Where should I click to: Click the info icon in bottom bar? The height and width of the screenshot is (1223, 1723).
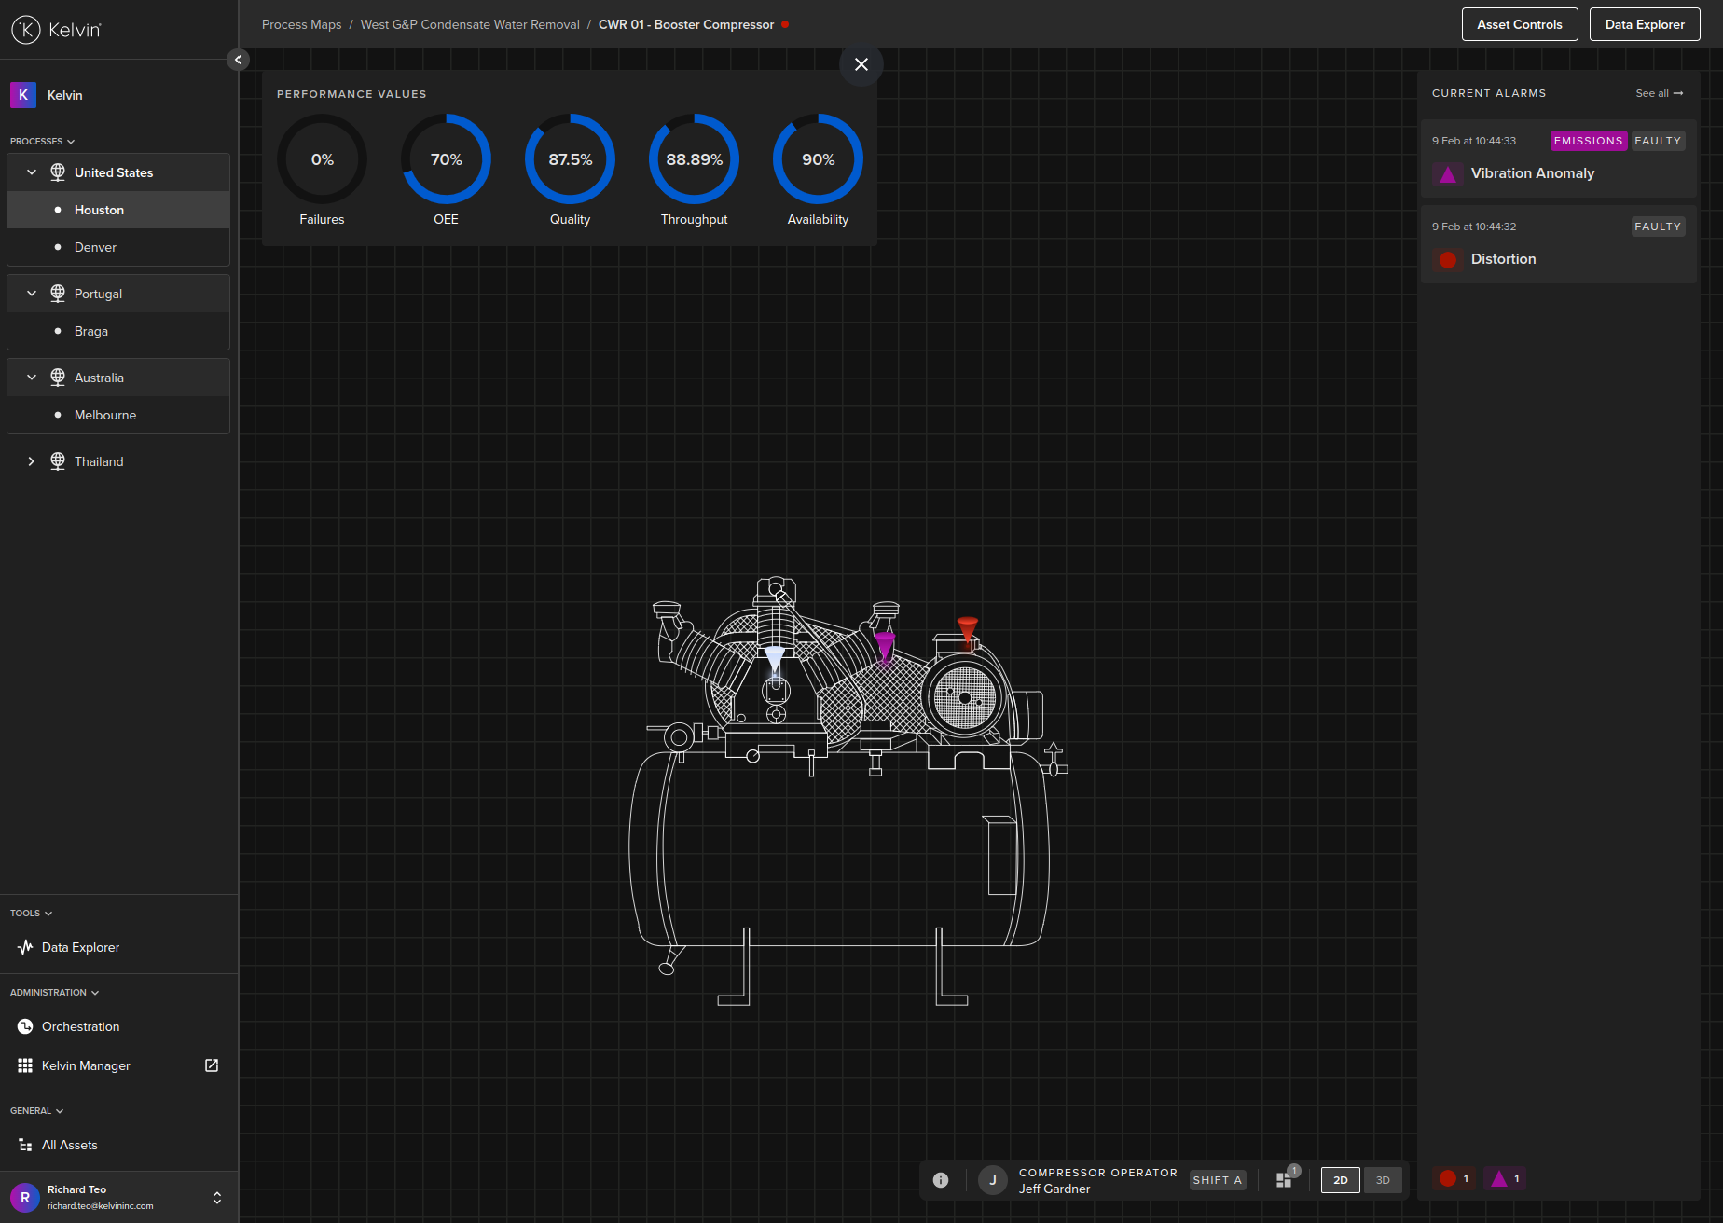pos(941,1180)
